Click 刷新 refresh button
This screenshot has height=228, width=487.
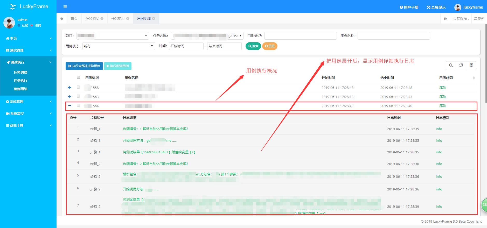point(479,18)
